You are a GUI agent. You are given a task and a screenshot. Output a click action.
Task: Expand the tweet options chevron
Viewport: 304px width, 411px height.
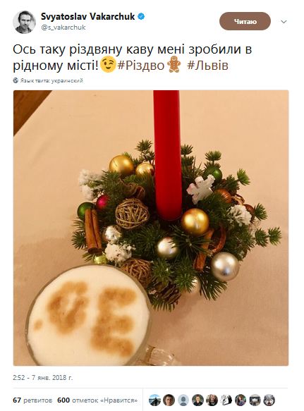tap(284, 22)
